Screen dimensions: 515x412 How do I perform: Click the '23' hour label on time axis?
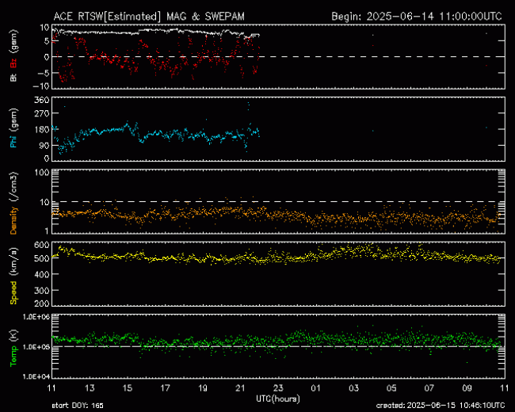(x=278, y=388)
